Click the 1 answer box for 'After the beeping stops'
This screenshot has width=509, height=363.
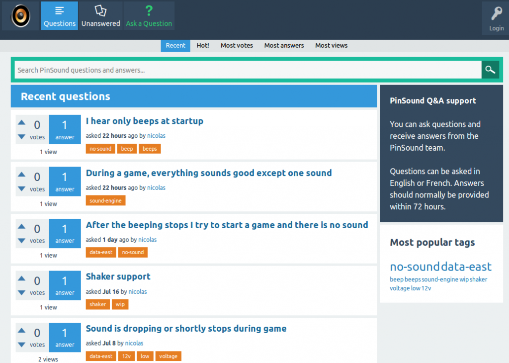click(x=65, y=233)
